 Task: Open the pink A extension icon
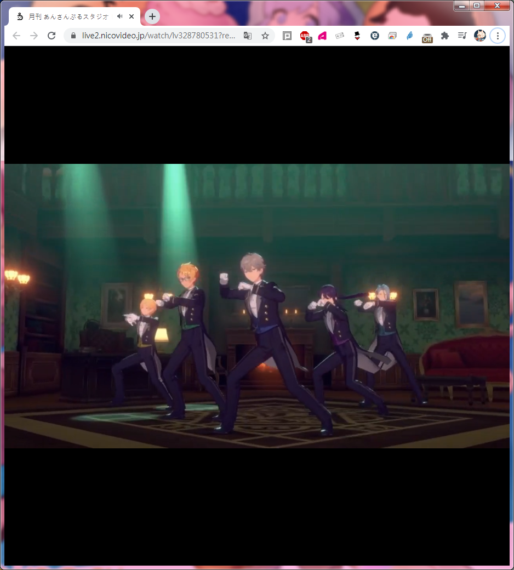(x=322, y=36)
